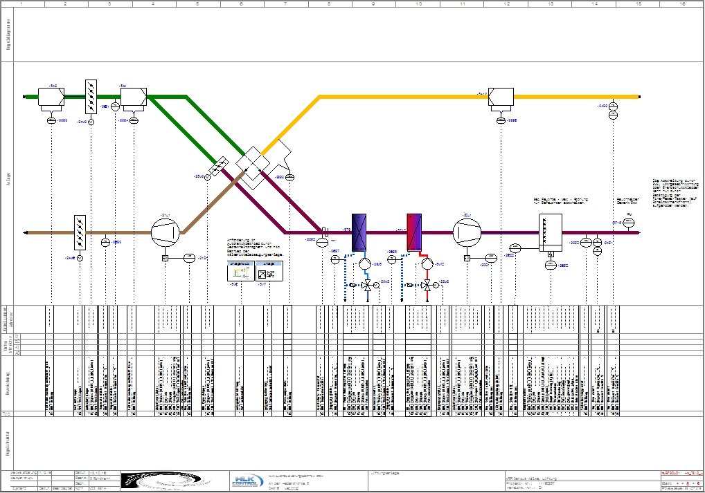Click the blue cooling coil symbol

[x=359, y=232]
